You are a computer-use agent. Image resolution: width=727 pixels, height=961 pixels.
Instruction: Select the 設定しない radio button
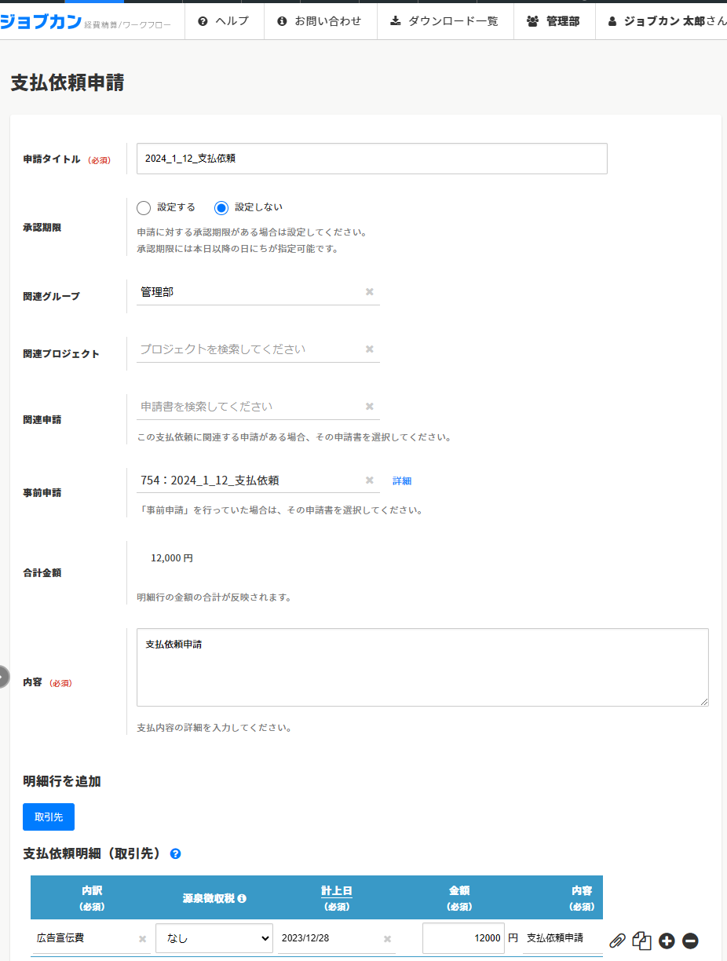coord(221,208)
